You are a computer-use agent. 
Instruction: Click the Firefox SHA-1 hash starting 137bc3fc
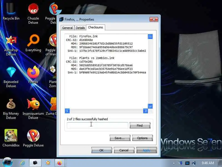click(x=113, y=51)
